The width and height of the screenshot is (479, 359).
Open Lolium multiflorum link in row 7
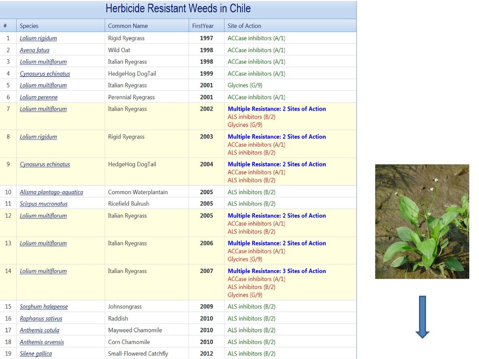point(43,109)
